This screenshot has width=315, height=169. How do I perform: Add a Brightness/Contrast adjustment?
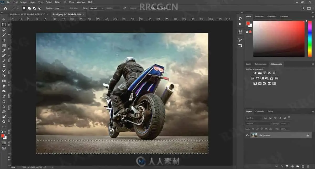pos(255,73)
